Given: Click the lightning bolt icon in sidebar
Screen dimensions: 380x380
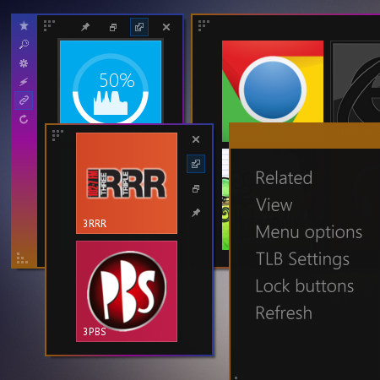Looking at the screenshot, I should (24, 82).
